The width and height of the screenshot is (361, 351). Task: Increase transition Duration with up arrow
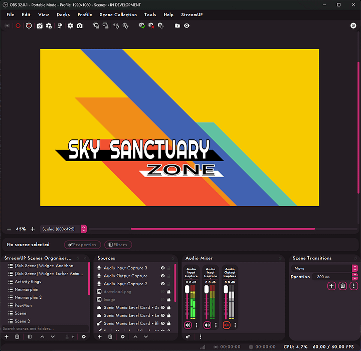(x=355, y=275)
